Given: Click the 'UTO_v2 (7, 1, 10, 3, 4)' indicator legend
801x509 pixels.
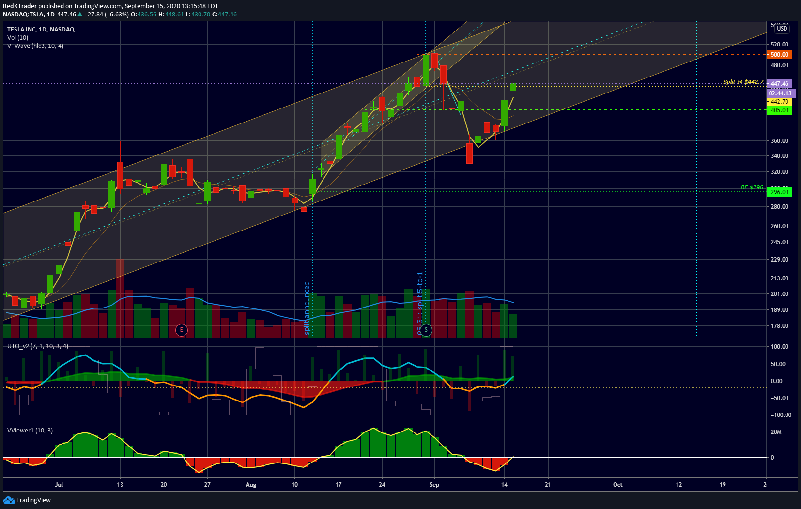Looking at the screenshot, I should [37, 346].
